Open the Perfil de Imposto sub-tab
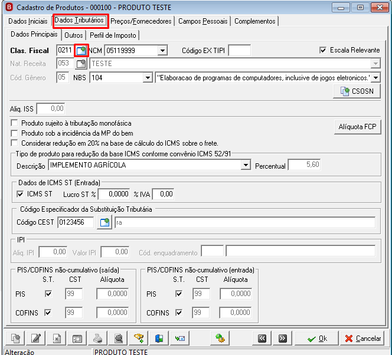Screen dimensions: 392x355 [x=113, y=35]
